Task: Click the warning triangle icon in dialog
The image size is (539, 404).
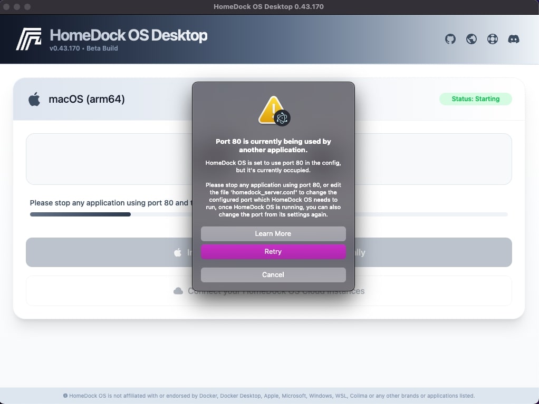Action: coord(274,111)
